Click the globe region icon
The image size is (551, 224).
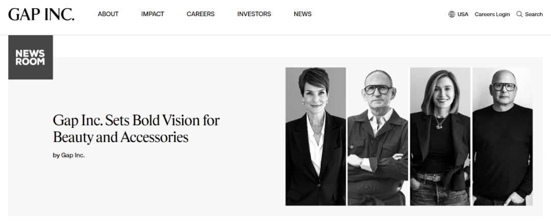(452, 14)
